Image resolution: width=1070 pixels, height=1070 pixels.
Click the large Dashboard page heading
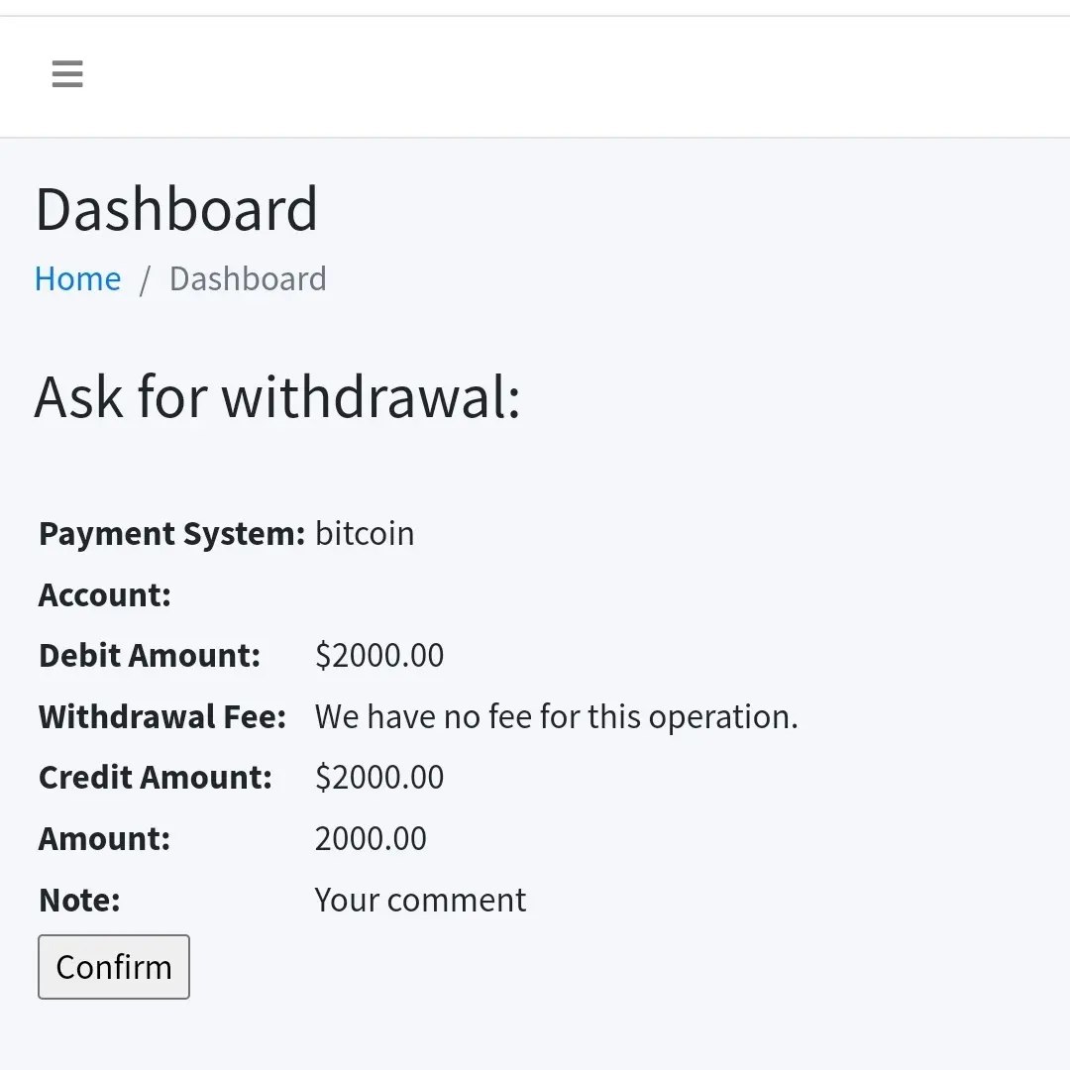coord(176,210)
